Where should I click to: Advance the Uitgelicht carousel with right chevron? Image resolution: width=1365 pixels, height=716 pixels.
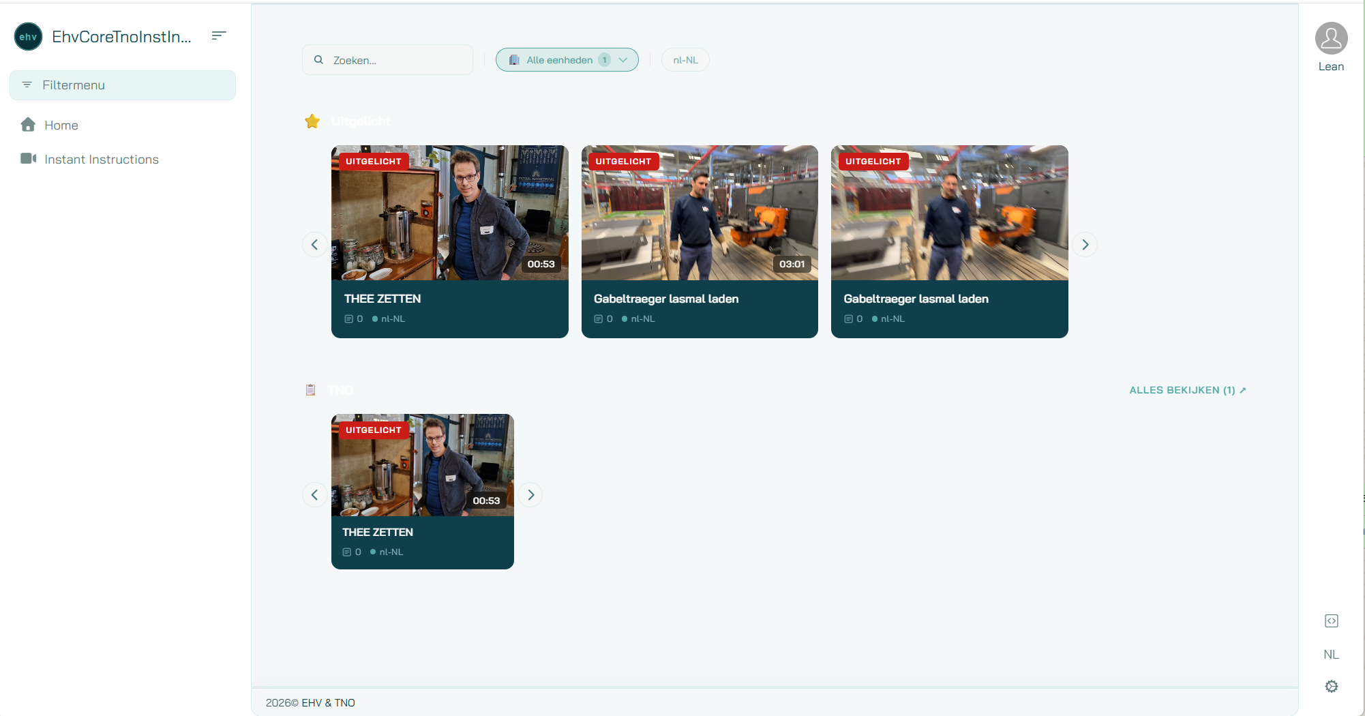(x=1084, y=244)
